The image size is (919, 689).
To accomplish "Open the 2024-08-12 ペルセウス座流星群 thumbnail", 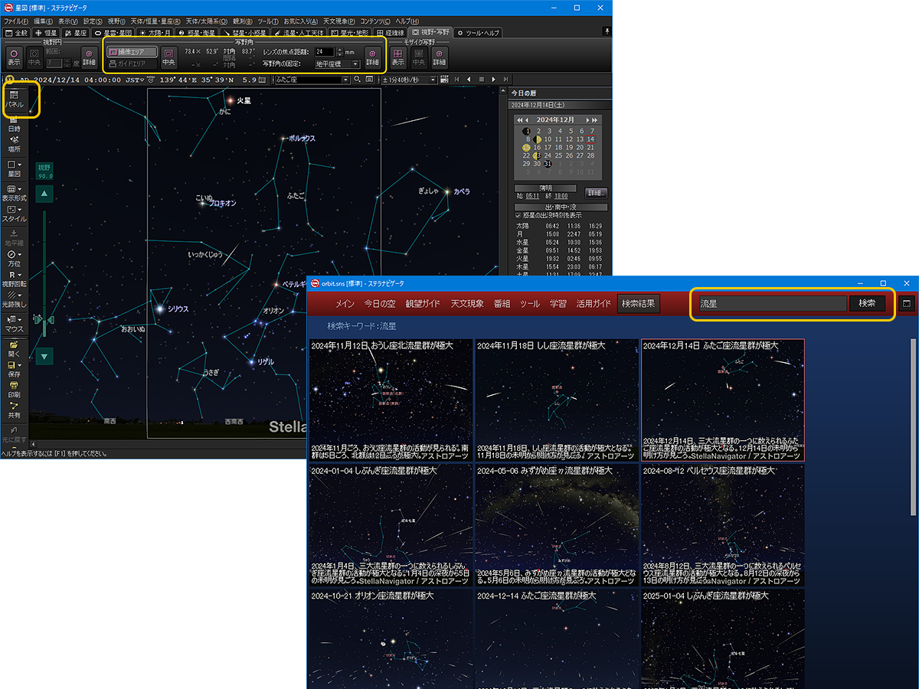I will coord(723,525).
